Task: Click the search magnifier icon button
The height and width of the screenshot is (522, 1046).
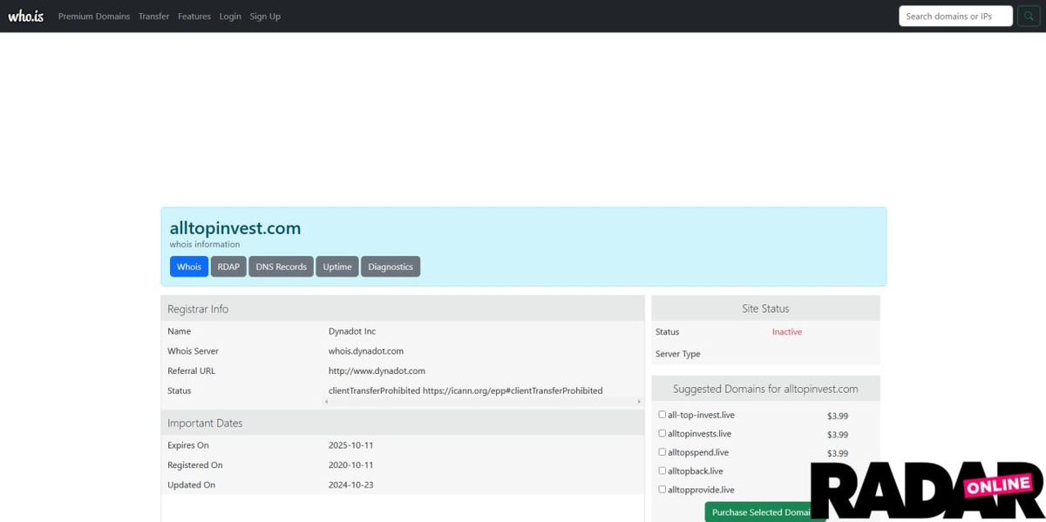Action: [1029, 16]
